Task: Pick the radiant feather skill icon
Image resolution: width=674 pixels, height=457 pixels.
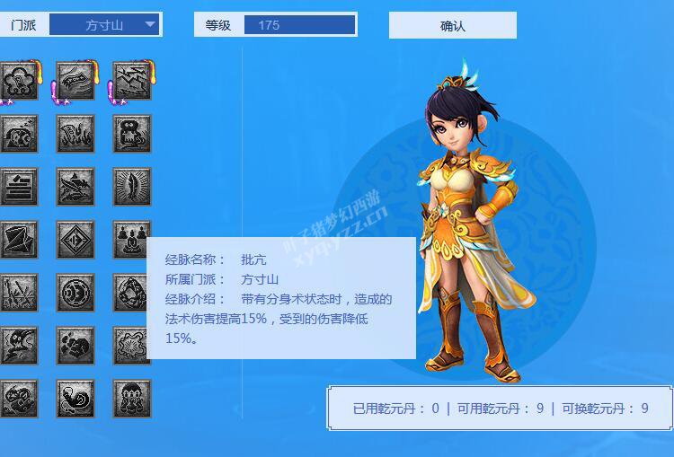Action: (131, 187)
